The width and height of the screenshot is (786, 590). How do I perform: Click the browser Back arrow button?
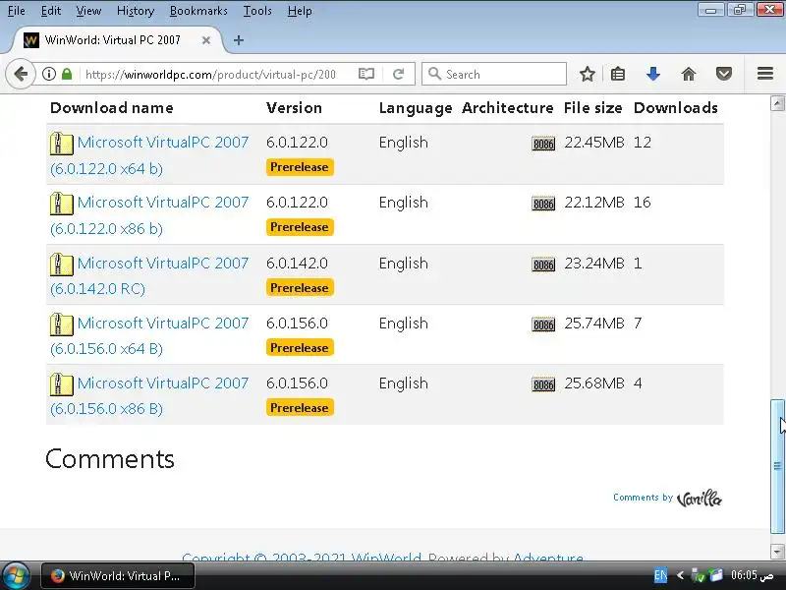21,75
